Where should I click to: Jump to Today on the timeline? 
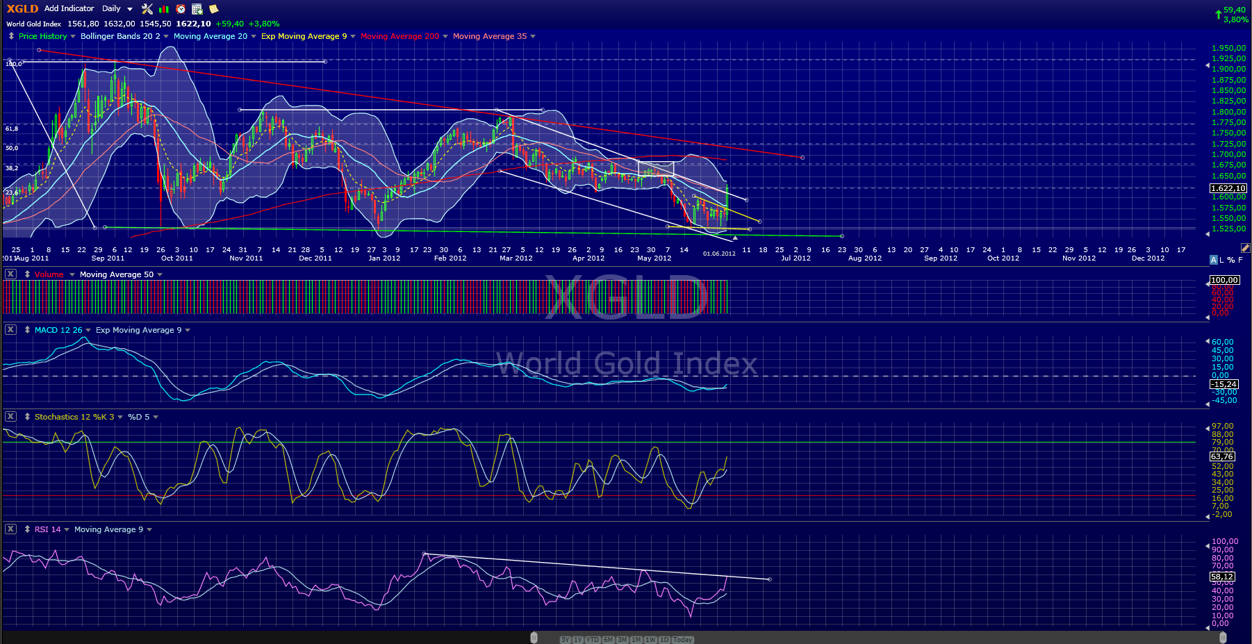coord(683,640)
